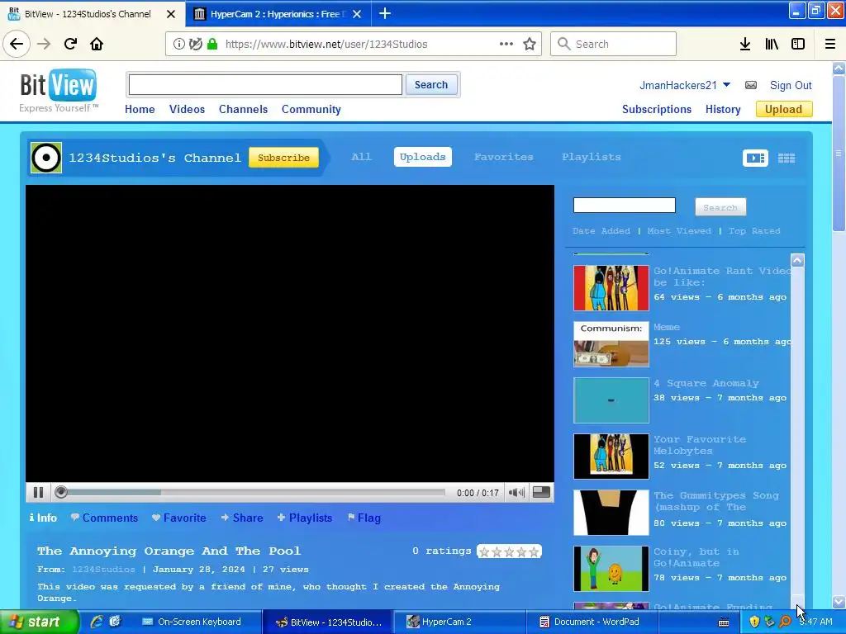846x634 pixels.
Task: Sort channel videos by Most Viewed
Action: [679, 231]
